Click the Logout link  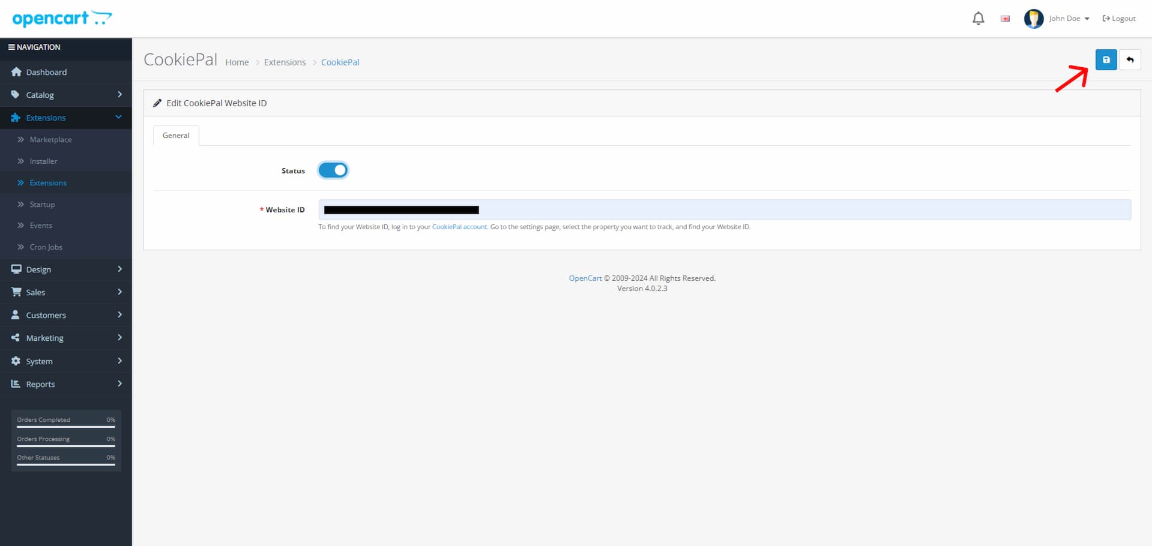(1119, 19)
